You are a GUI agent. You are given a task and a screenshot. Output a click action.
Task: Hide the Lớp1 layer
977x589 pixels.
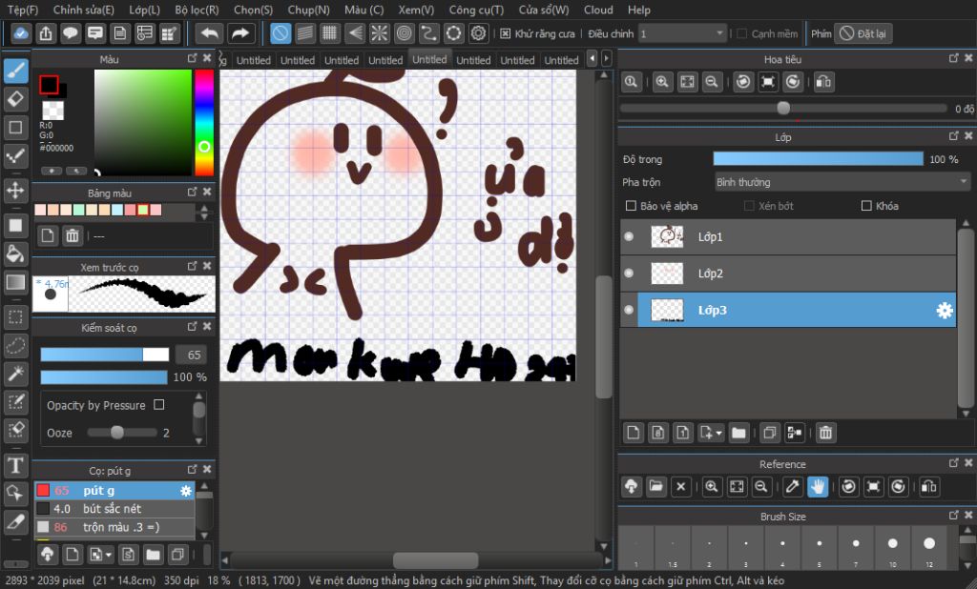629,236
